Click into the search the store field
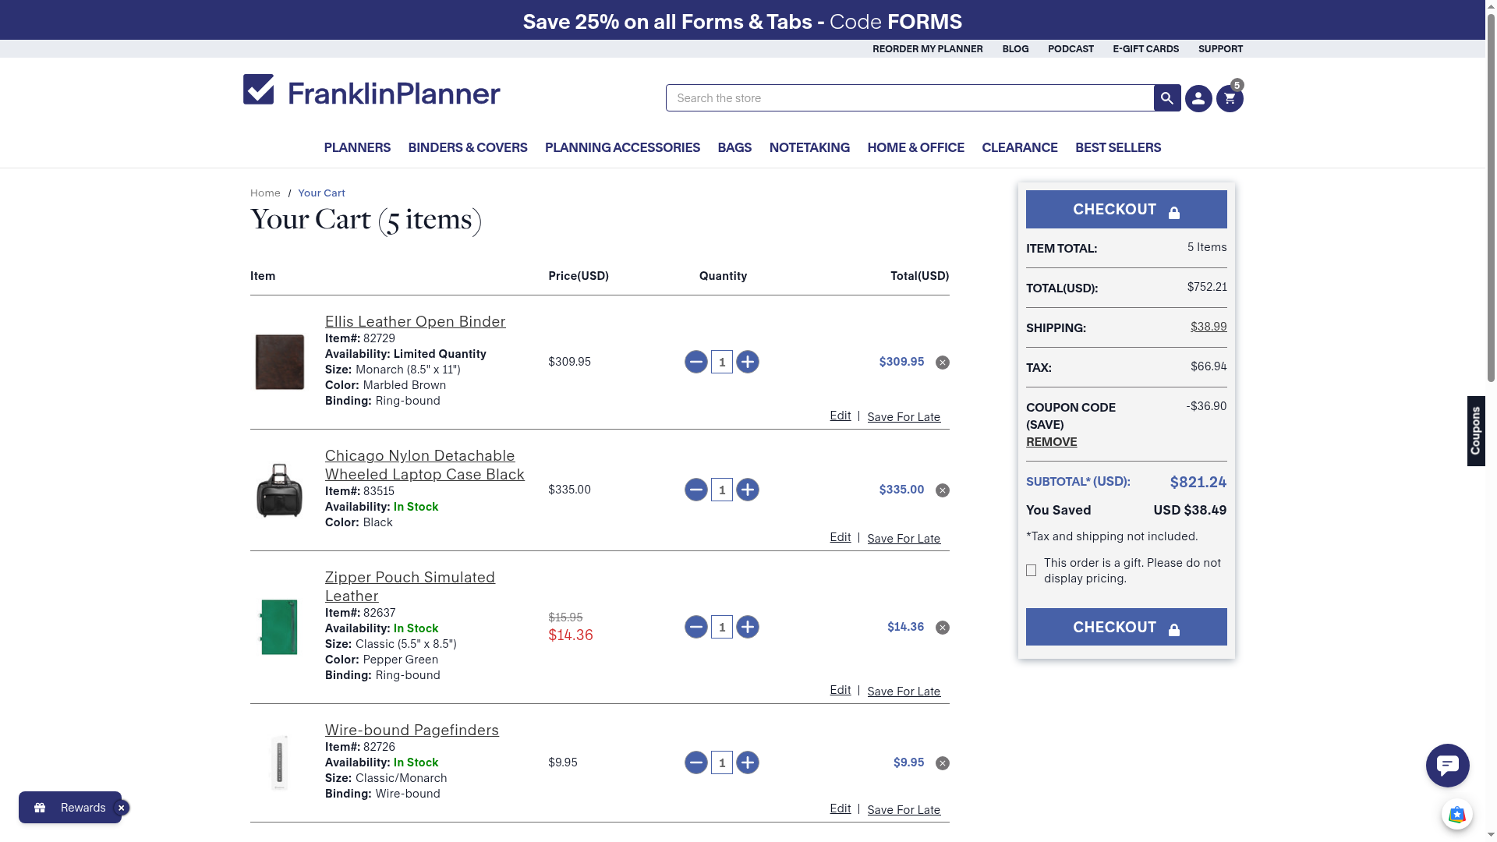 [908, 98]
